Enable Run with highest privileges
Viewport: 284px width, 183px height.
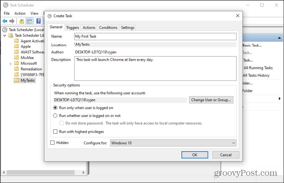click(x=55, y=131)
